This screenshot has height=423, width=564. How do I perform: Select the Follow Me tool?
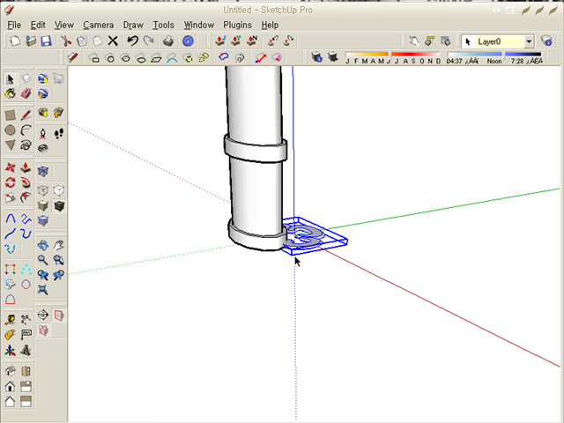click(26, 182)
